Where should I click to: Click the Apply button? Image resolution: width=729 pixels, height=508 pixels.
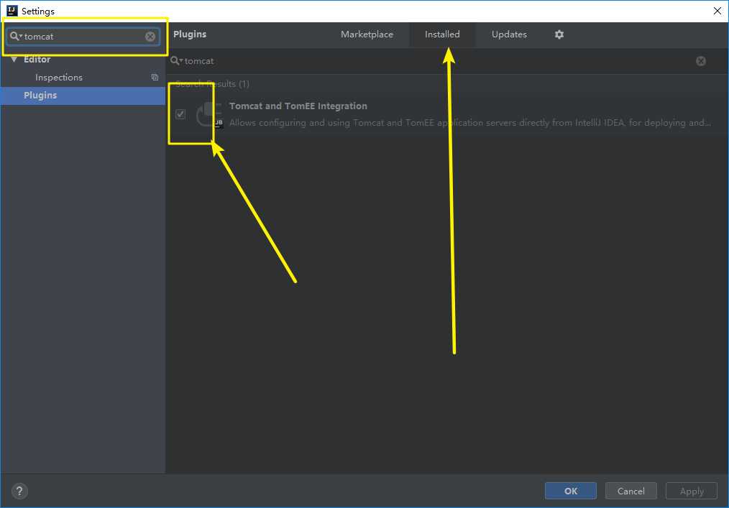point(692,491)
